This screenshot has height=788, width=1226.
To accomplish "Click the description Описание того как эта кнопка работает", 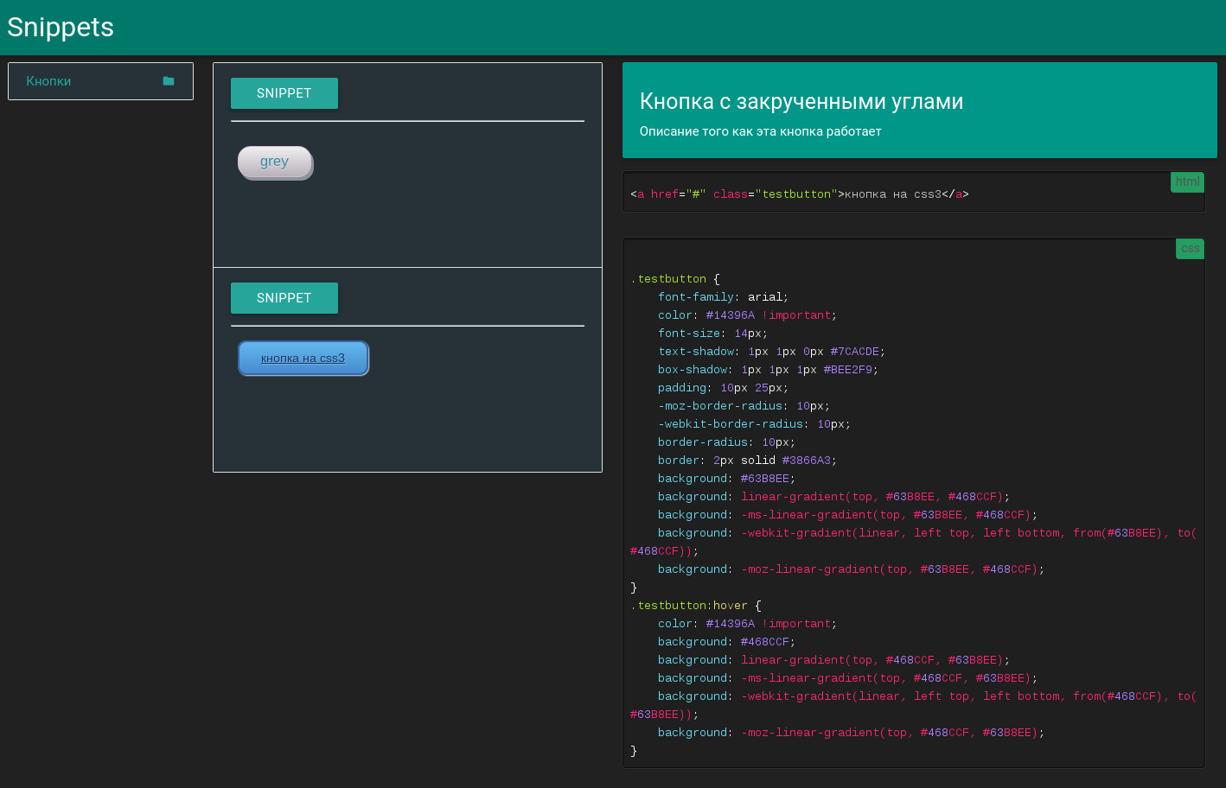I will [x=761, y=131].
